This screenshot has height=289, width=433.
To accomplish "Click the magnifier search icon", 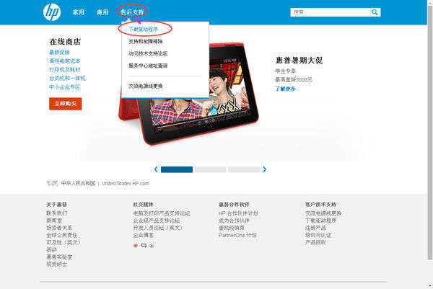I will tap(375, 12).
